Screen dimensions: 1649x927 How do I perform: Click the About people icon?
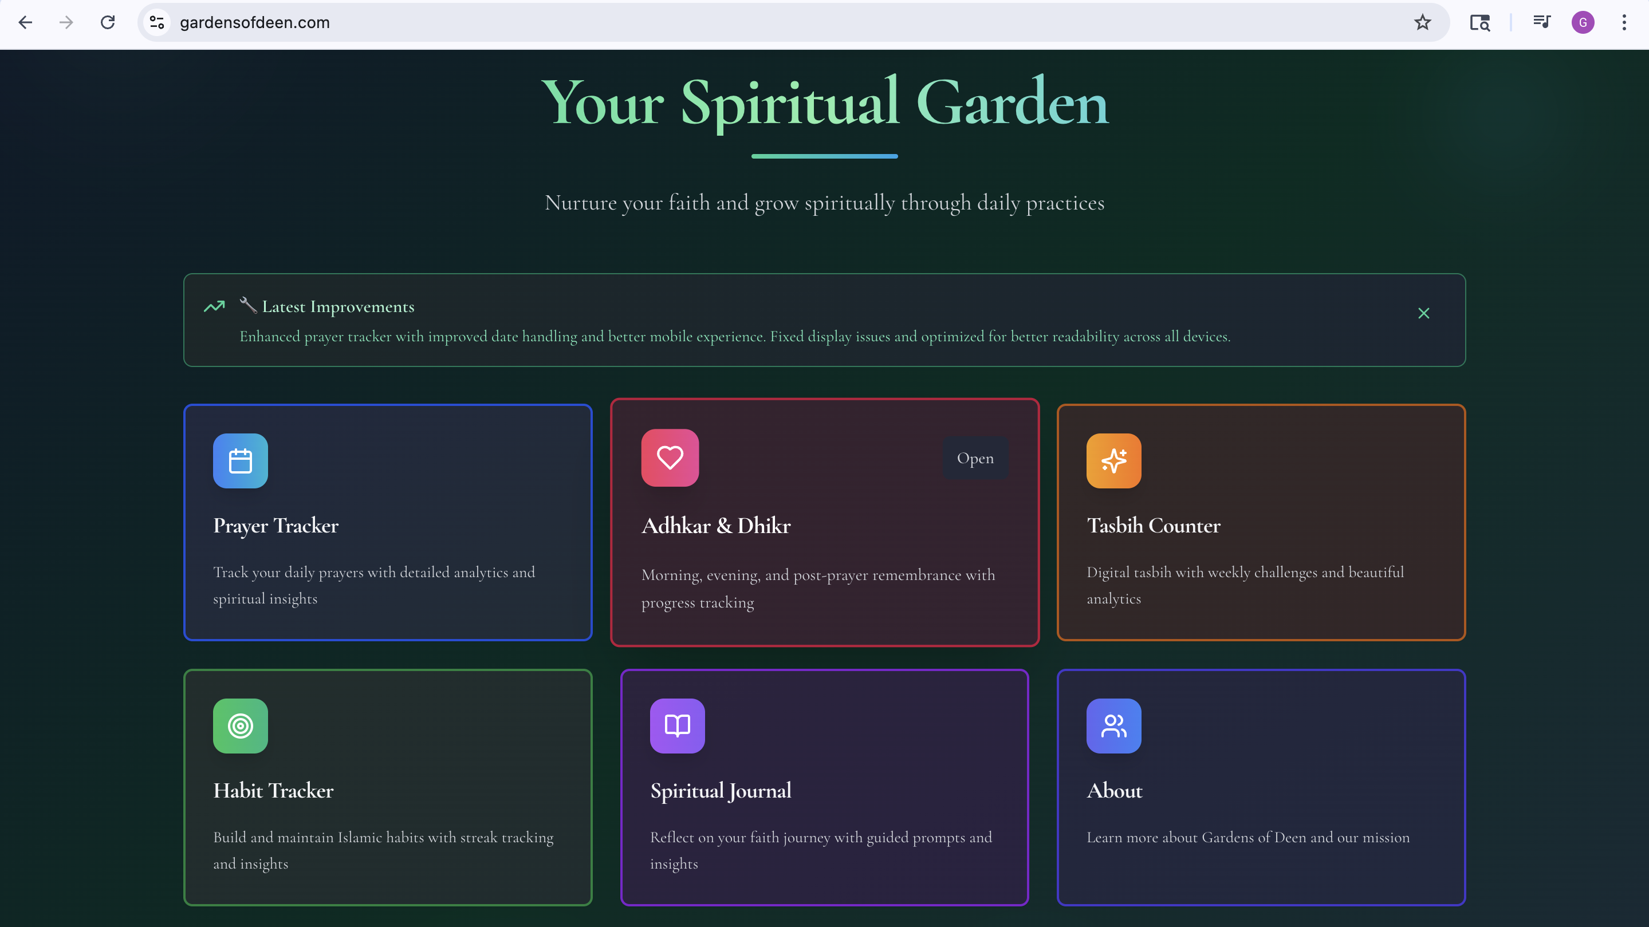click(x=1114, y=725)
